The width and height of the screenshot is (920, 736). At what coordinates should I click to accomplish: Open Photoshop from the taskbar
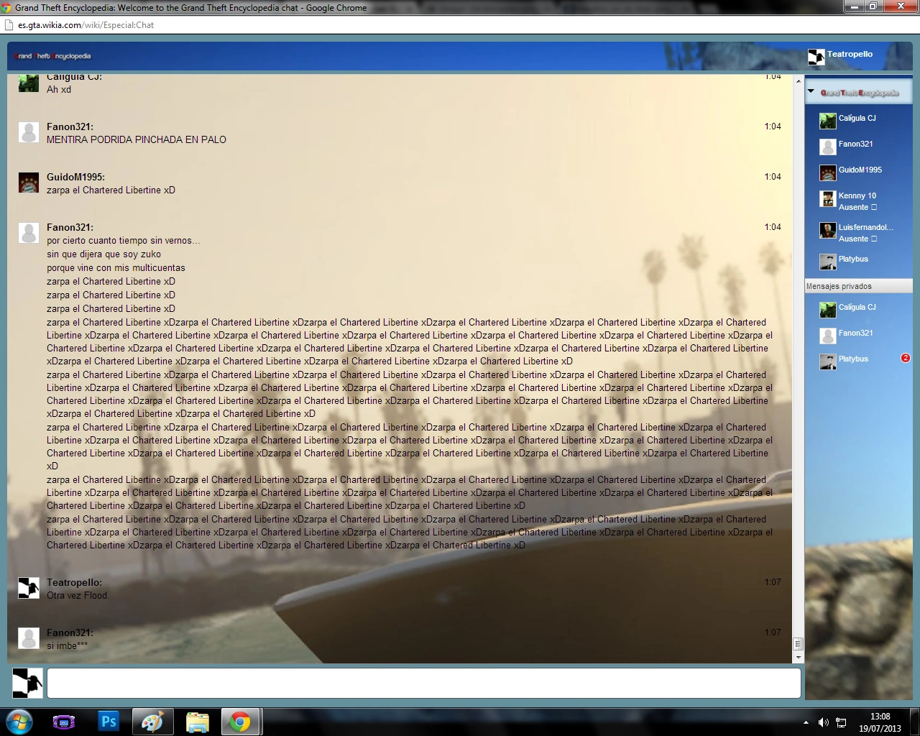109,721
